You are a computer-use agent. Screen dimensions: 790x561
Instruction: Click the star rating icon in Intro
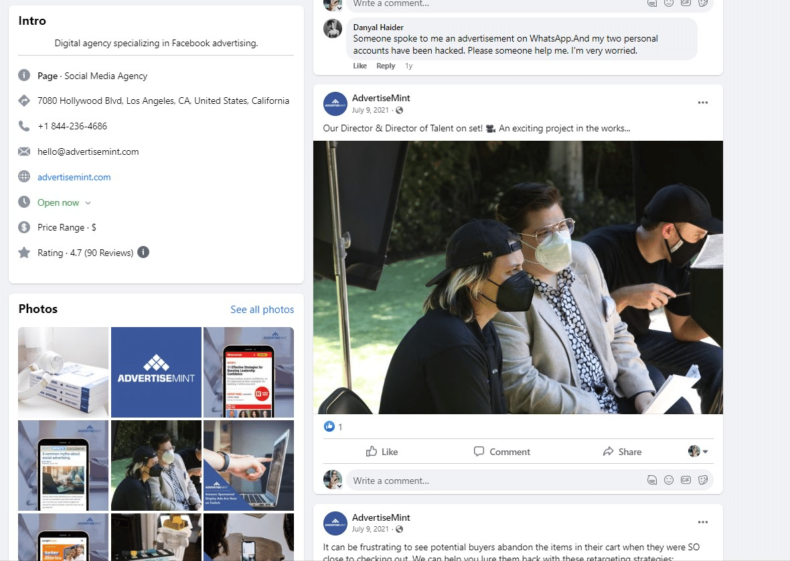click(x=24, y=252)
